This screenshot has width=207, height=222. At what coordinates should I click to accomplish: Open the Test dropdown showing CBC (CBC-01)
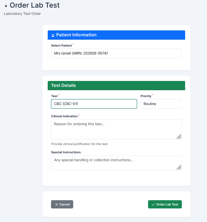[x=94, y=104]
